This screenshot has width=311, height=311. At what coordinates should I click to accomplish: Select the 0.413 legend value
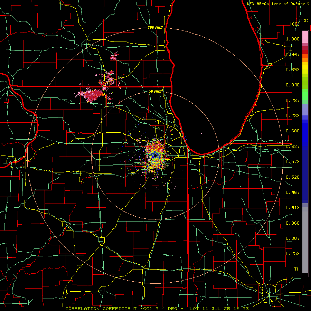tap(293, 208)
